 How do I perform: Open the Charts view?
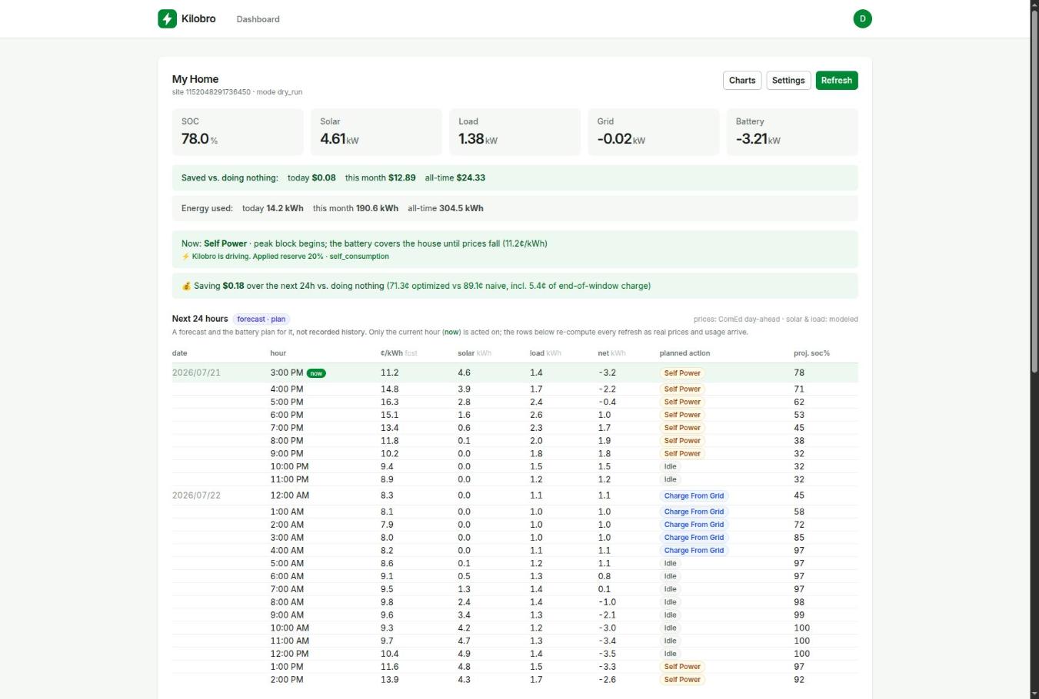pos(742,81)
